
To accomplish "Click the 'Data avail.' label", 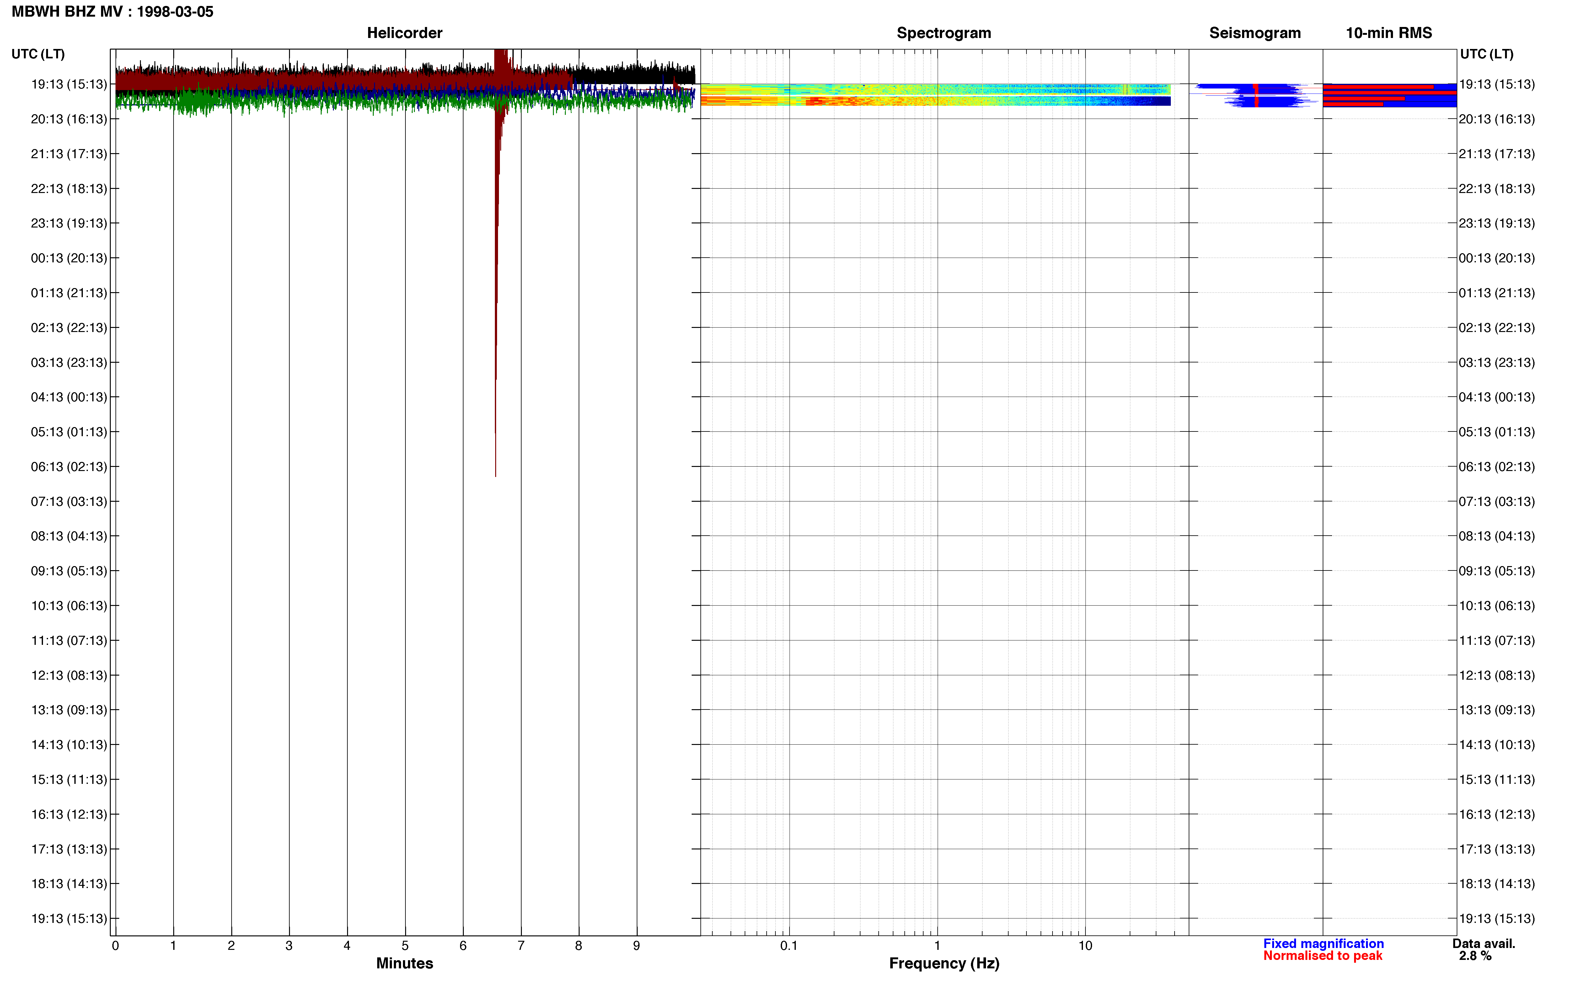I will (x=1483, y=943).
